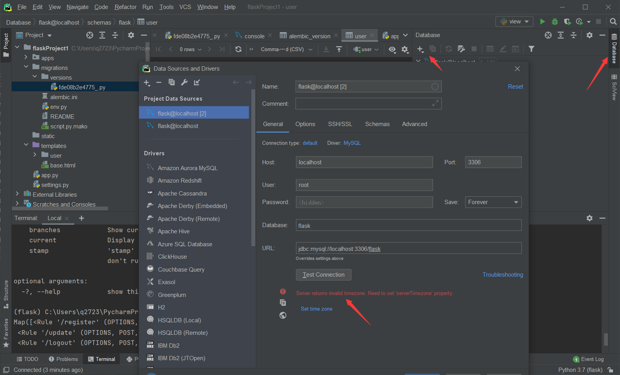Collapse the migrations folder
Viewport: 620px width, 375px height.
click(x=26, y=68)
